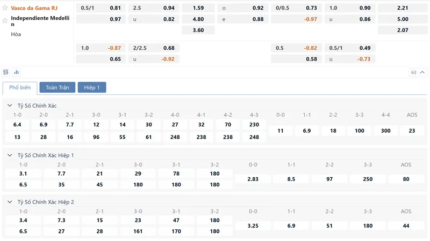This screenshot has height=241, width=430.
Task: Choose 0.5/1 over odds 0.49
Action: click(x=350, y=48)
